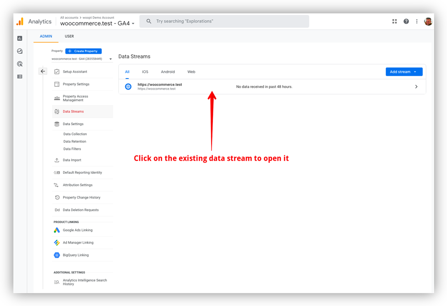The image size is (447, 306).
Task: Click the globe icon of woocommerce.test stream
Action: point(129,86)
